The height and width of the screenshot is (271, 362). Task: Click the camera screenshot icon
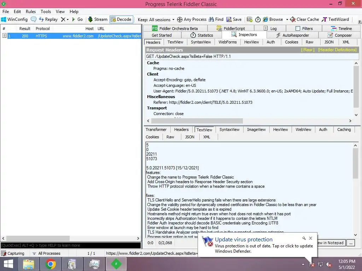click(x=249, y=19)
